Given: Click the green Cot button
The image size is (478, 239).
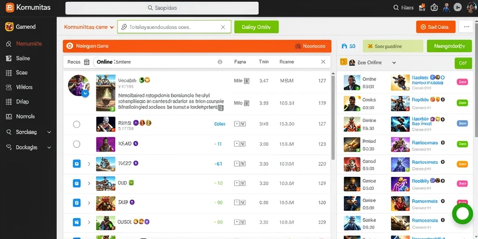Looking at the screenshot, I should tap(463, 63).
